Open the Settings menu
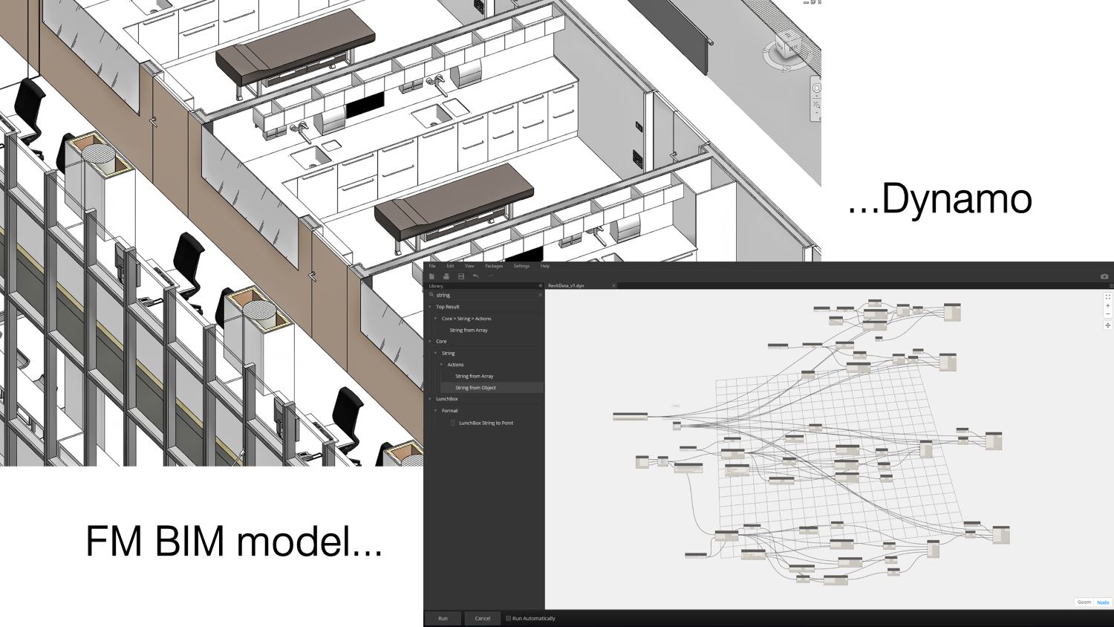This screenshot has width=1114, height=627. 521,266
